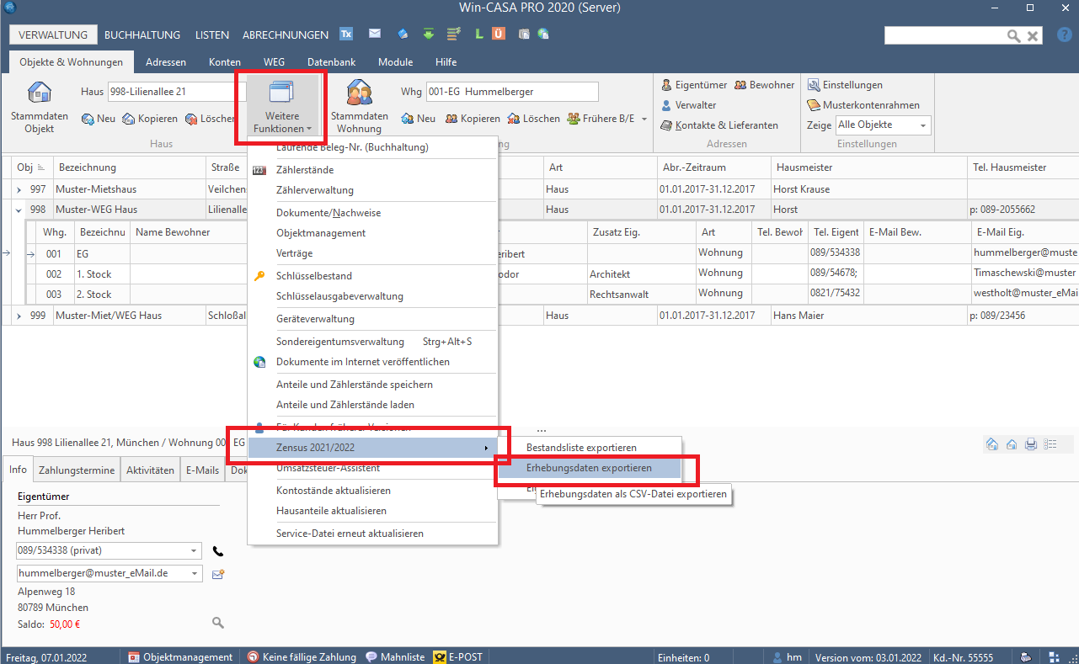Expand the Frühere B/E dropdown arrow
Viewport: 1079px width, 664px height.
(x=644, y=119)
